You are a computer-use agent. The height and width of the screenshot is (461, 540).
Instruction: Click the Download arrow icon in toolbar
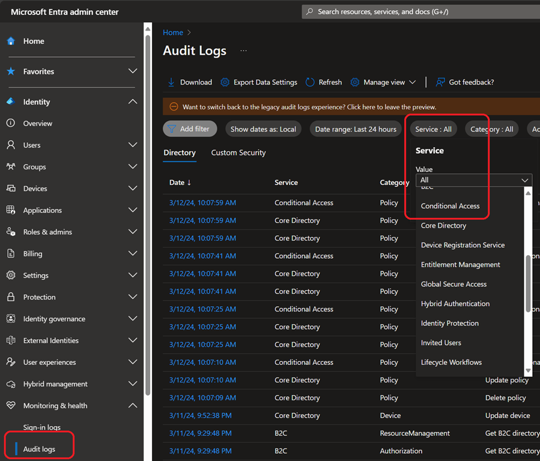tap(171, 82)
